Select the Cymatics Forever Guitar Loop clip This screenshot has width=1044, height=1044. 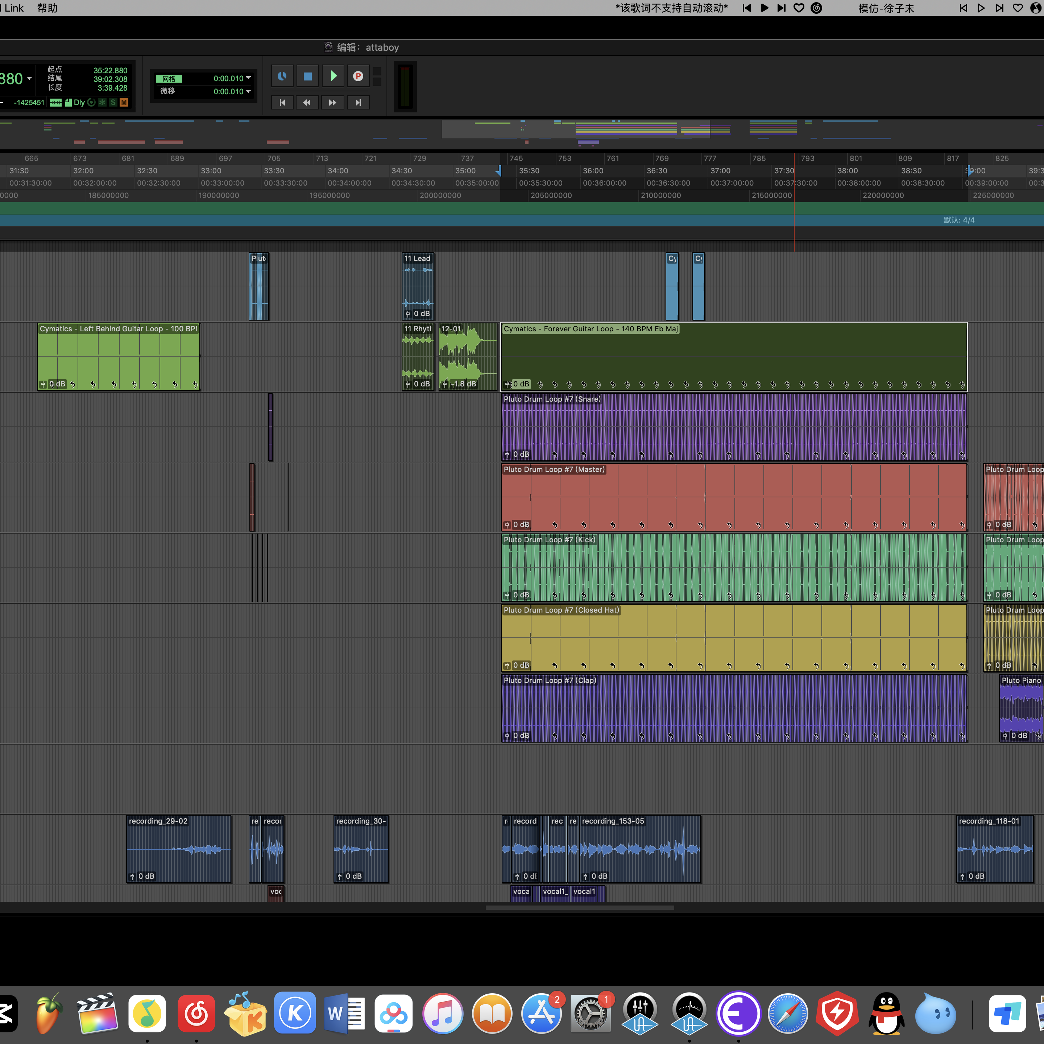pos(734,357)
